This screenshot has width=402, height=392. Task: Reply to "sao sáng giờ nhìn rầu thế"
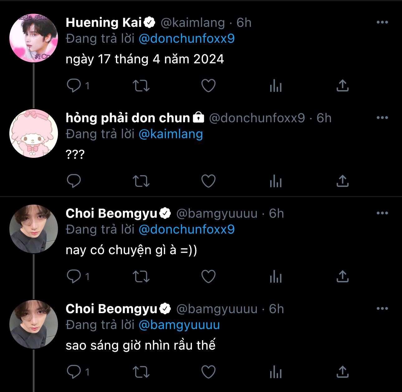point(74,372)
